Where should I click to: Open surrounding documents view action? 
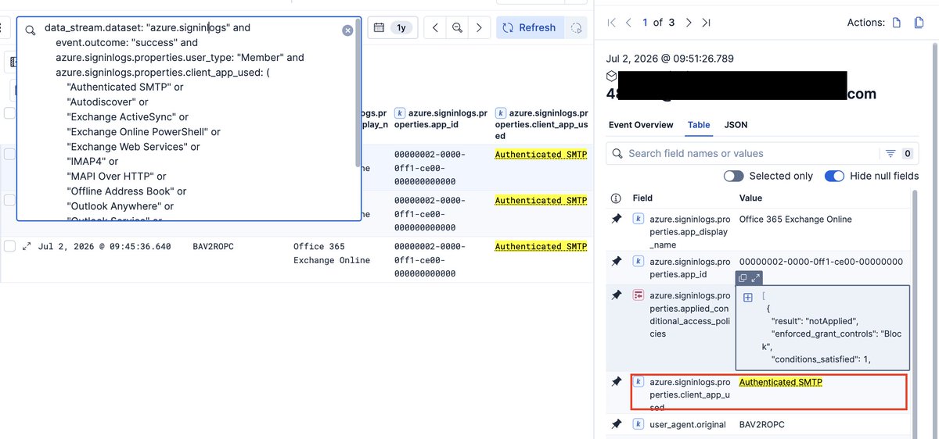click(919, 23)
